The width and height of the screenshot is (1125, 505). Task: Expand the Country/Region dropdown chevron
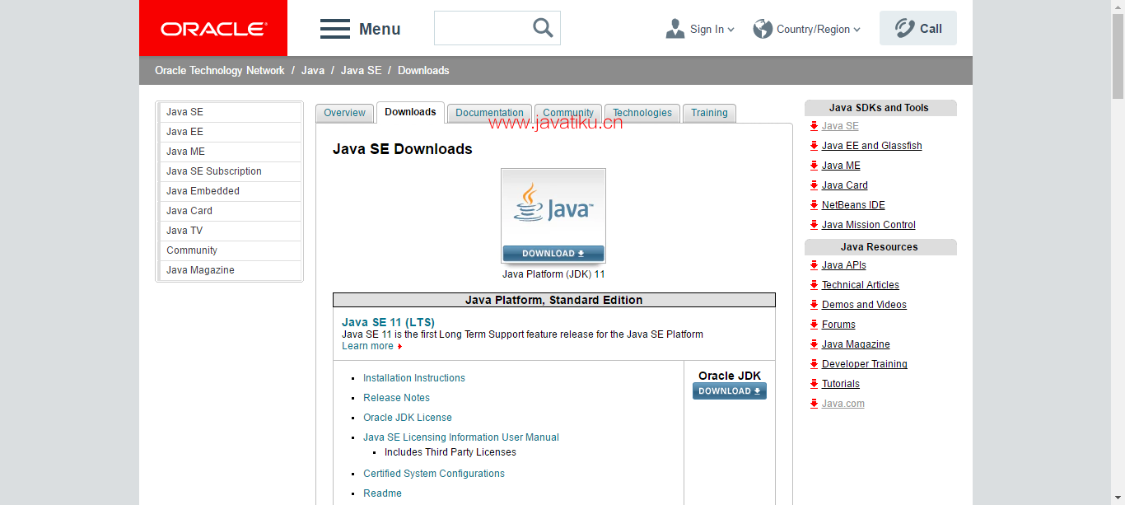point(857,30)
